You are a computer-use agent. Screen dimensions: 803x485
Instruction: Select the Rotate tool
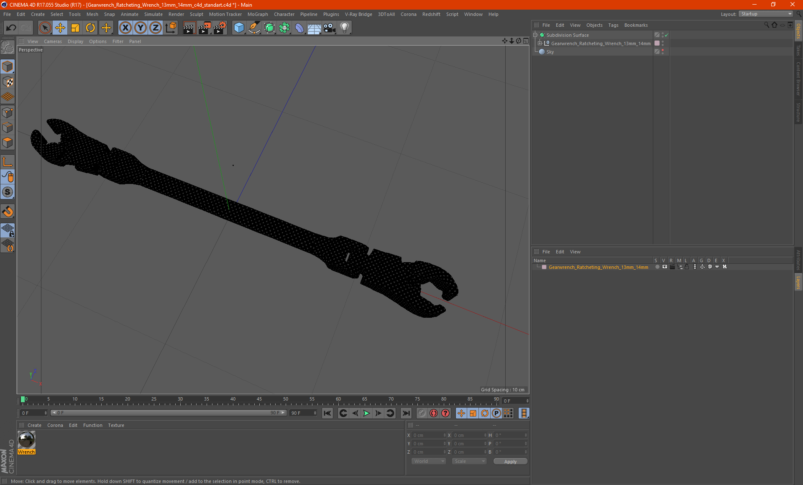click(90, 28)
